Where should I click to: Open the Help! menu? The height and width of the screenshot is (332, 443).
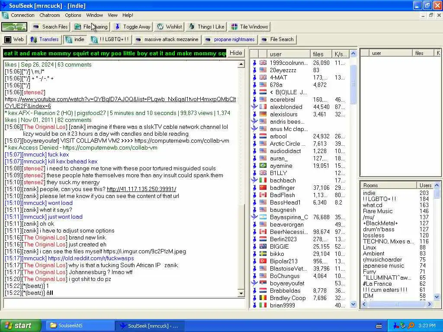tap(128, 15)
